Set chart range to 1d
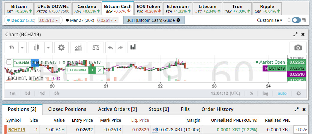The height and width of the screenshot is (134, 312). click(x=42, y=93)
